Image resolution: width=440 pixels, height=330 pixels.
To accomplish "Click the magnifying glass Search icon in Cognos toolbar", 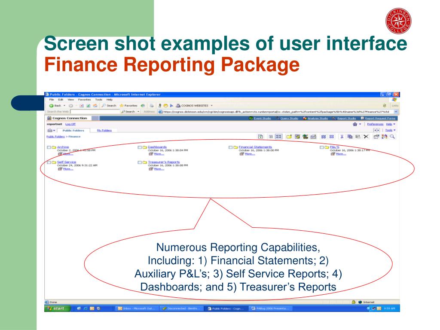I will [x=392, y=137].
